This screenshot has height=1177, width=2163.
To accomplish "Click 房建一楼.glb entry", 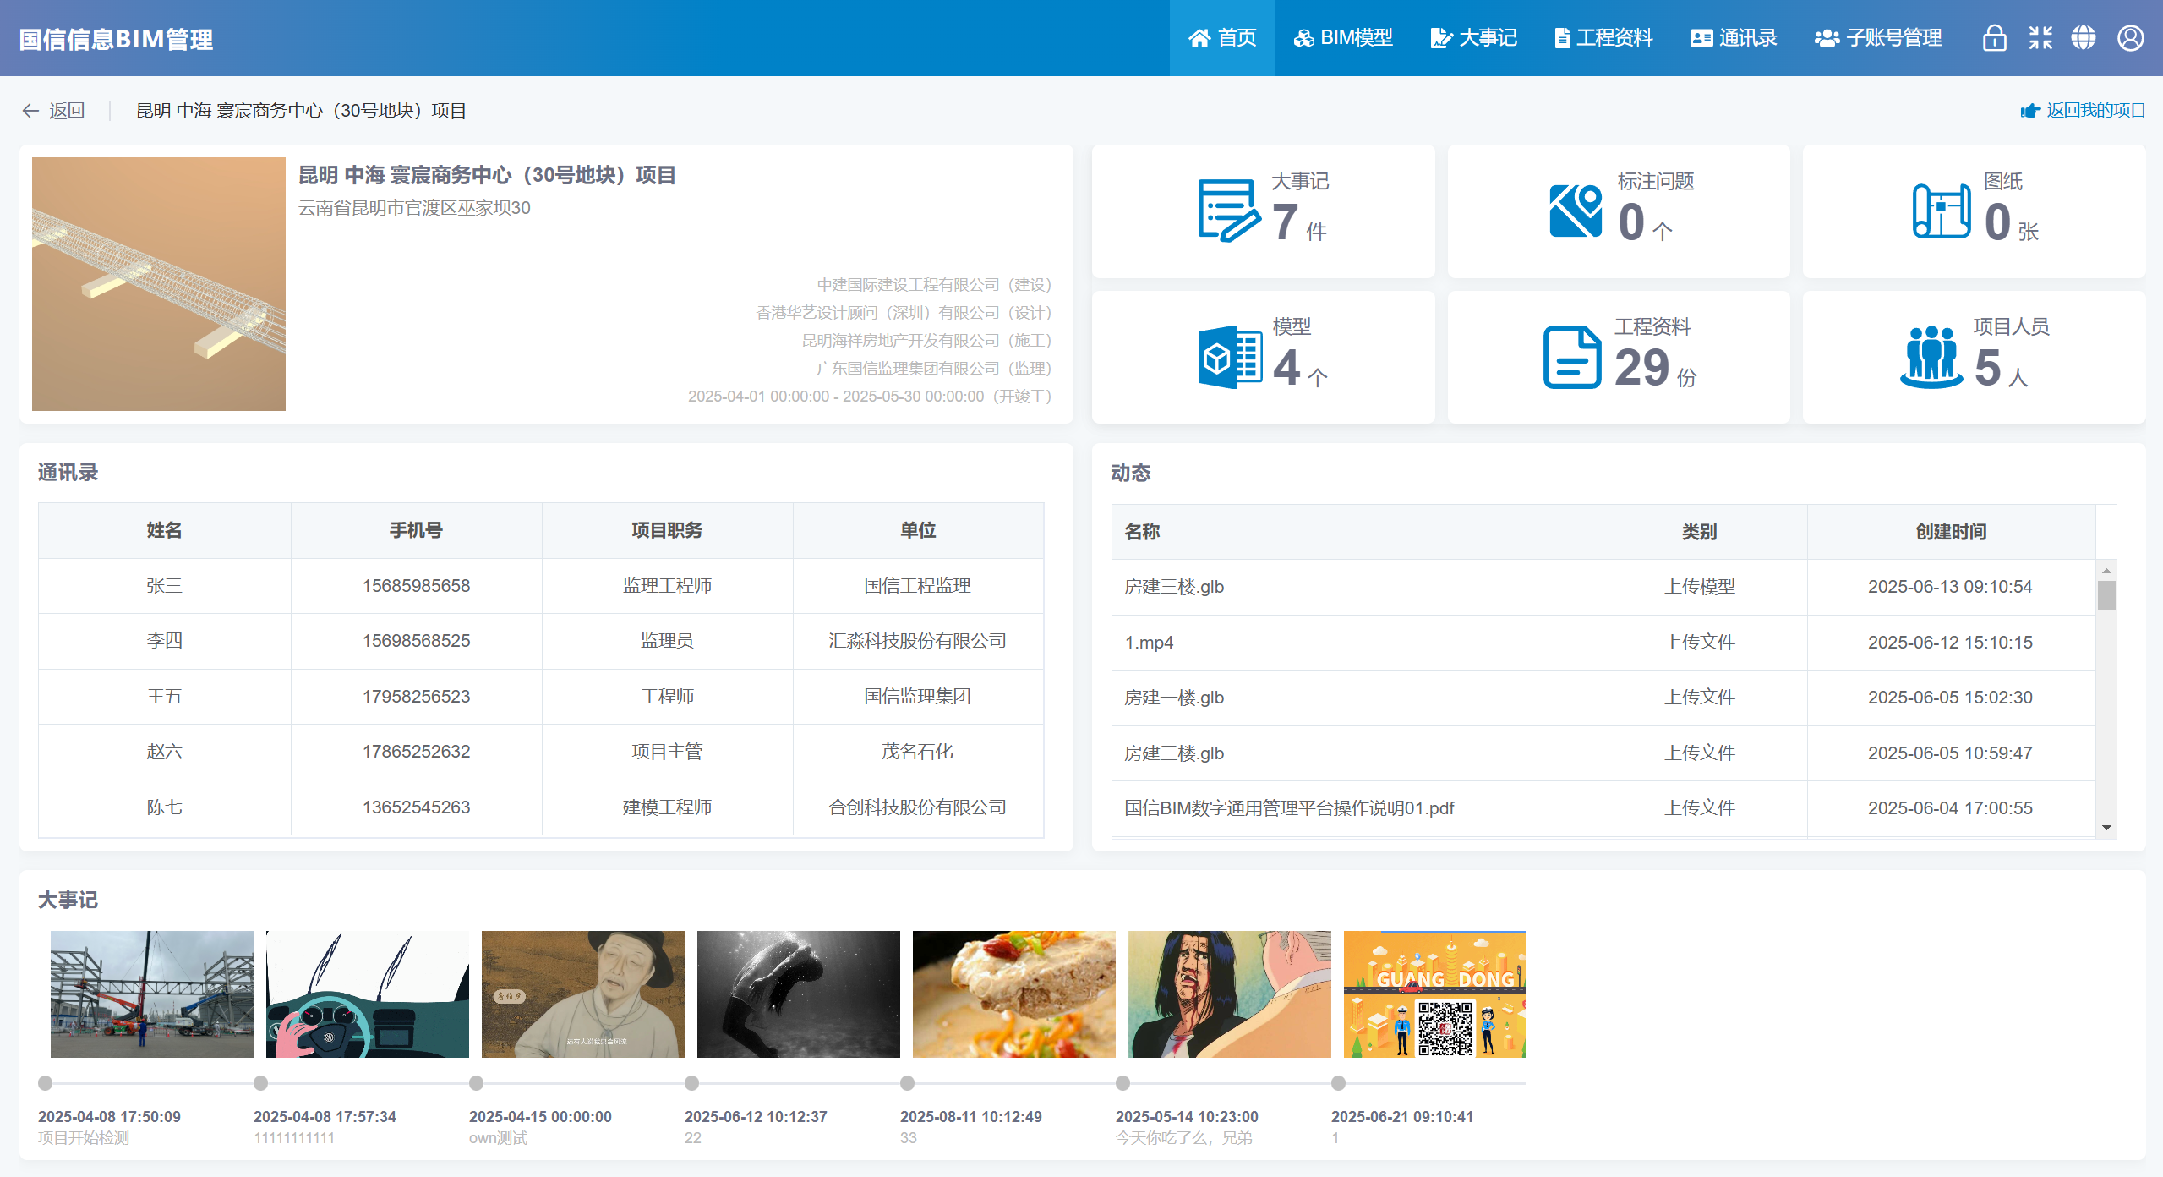I will pyautogui.click(x=1174, y=698).
